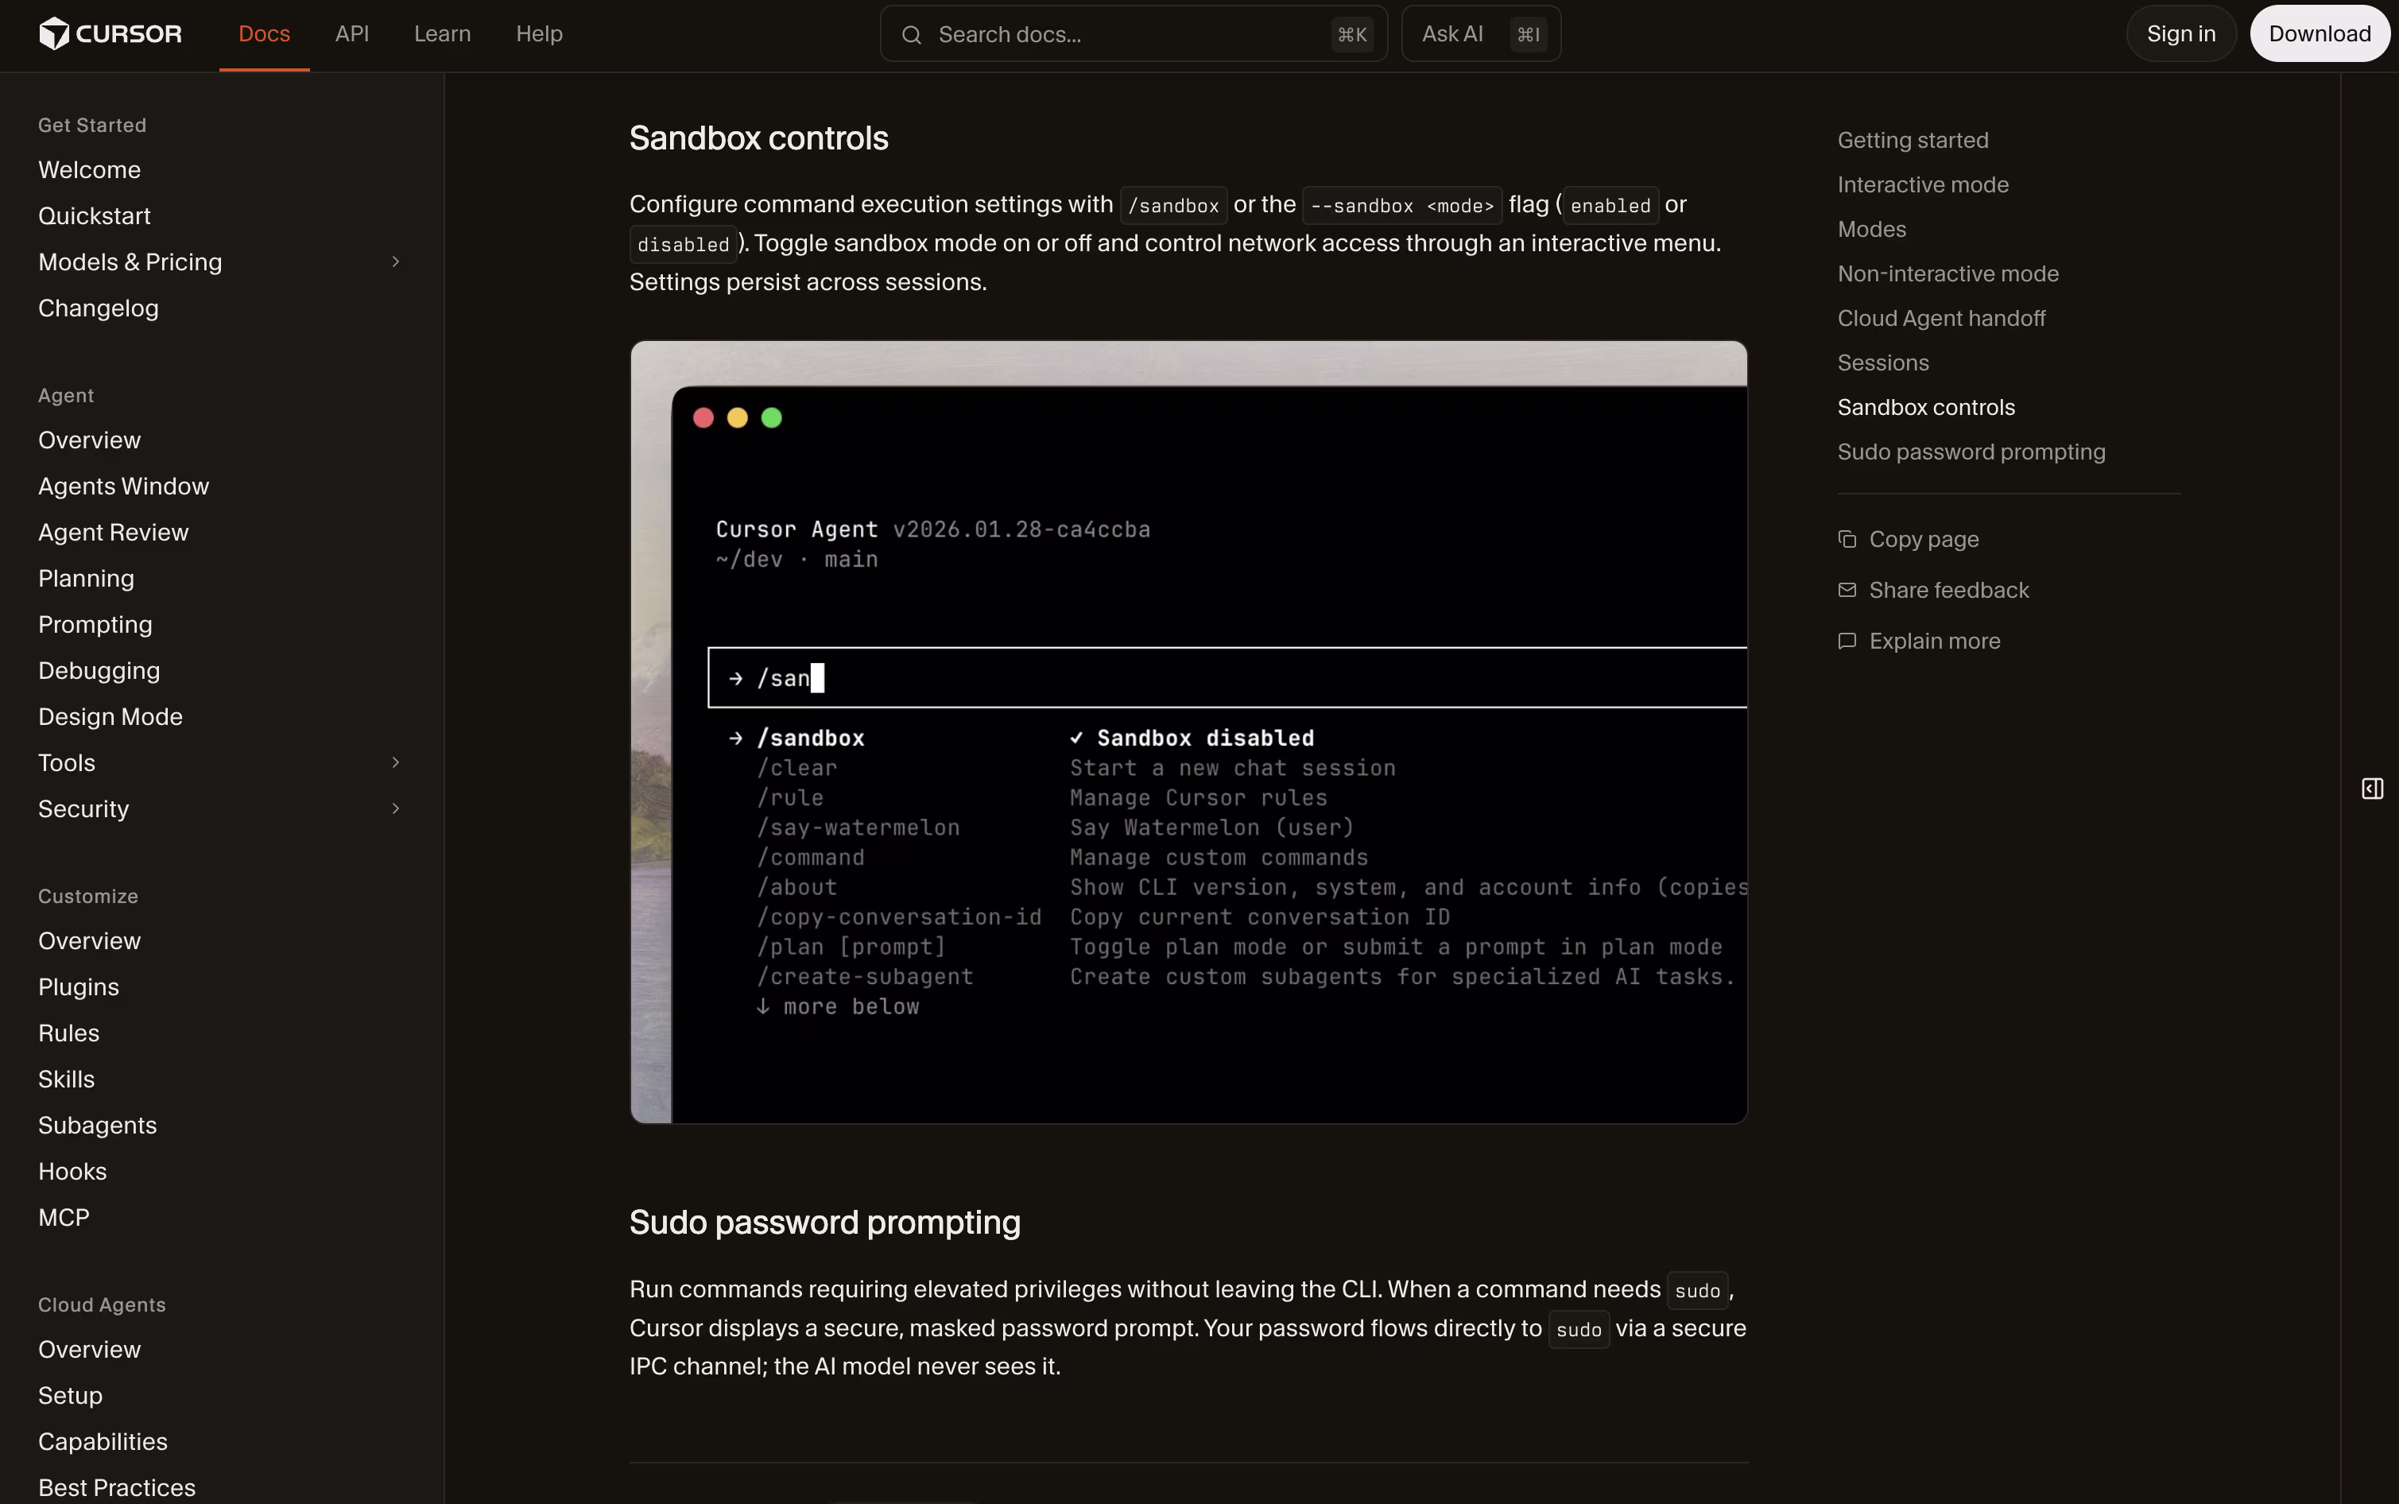
Task: Open the Design Mode page
Action: coord(110,717)
